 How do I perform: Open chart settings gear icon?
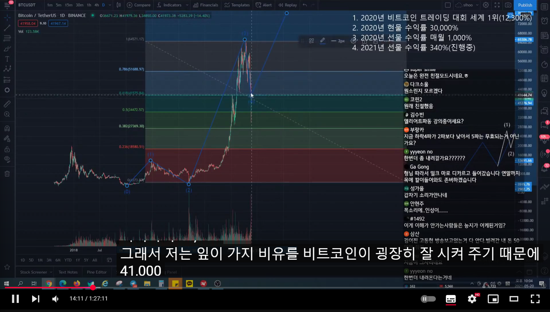coord(486,5)
